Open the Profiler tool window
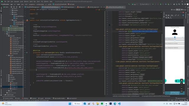 click(48, 98)
